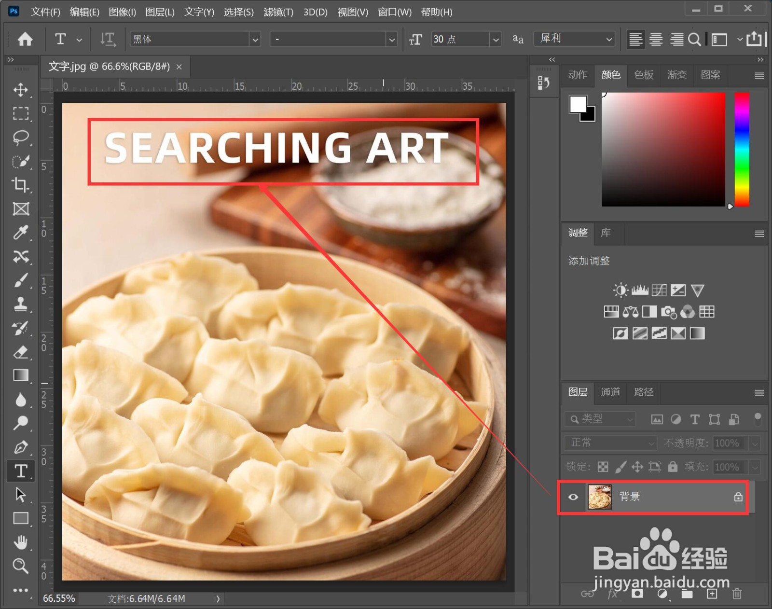Toggle lock transparent pixels
Screen dimensions: 772x609
click(x=603, y=467)
